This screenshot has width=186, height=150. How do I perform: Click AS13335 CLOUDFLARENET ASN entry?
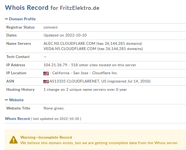click(78, 81)
